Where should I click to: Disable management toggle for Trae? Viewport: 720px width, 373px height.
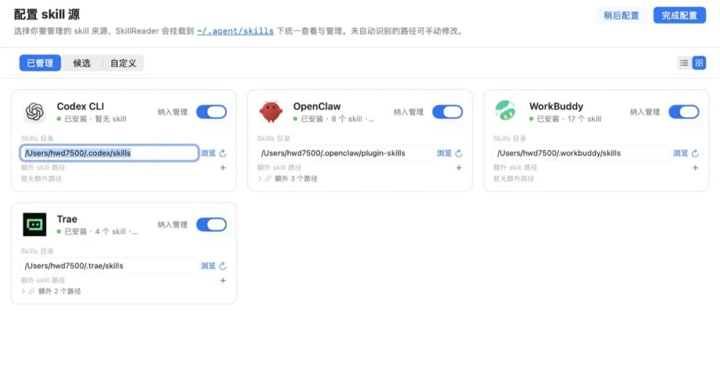click(x=211, y=225)
